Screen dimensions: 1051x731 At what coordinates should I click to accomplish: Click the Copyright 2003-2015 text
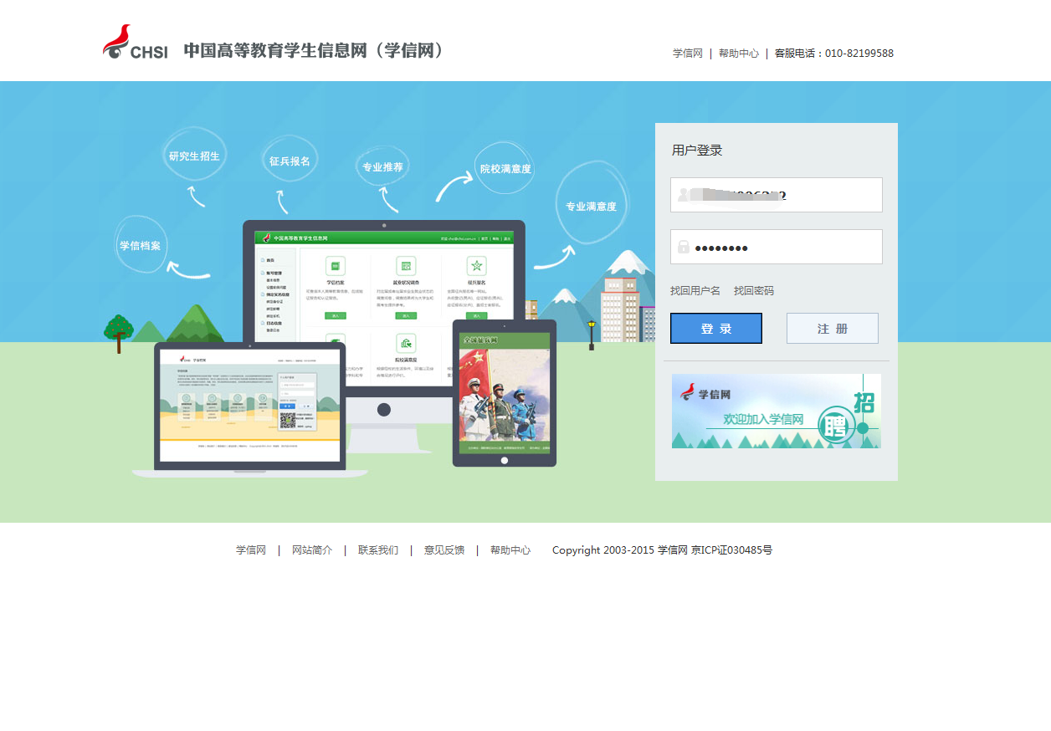tap(602, 550)
